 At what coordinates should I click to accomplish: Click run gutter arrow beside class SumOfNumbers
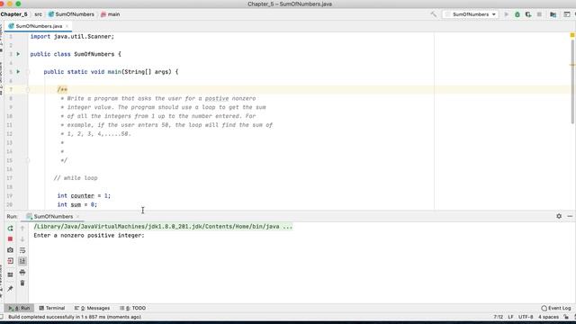point(18,54)
